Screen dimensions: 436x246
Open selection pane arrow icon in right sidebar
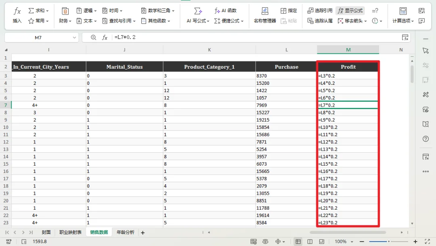(426, 50)
